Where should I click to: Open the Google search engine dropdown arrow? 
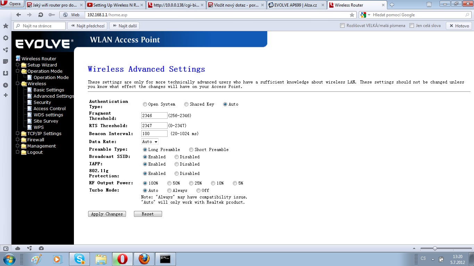coord(369,15)
